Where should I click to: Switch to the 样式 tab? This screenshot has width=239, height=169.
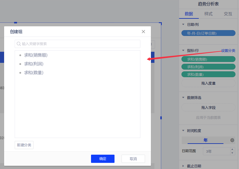(208, 14)
